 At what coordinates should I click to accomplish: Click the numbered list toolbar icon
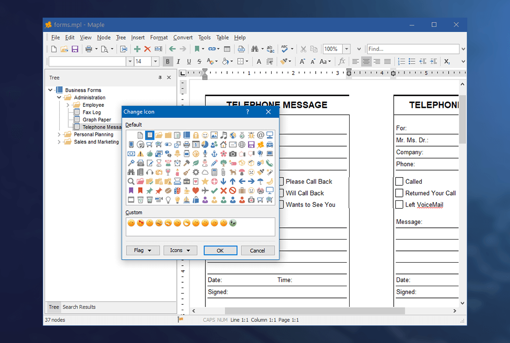point(401,61)
